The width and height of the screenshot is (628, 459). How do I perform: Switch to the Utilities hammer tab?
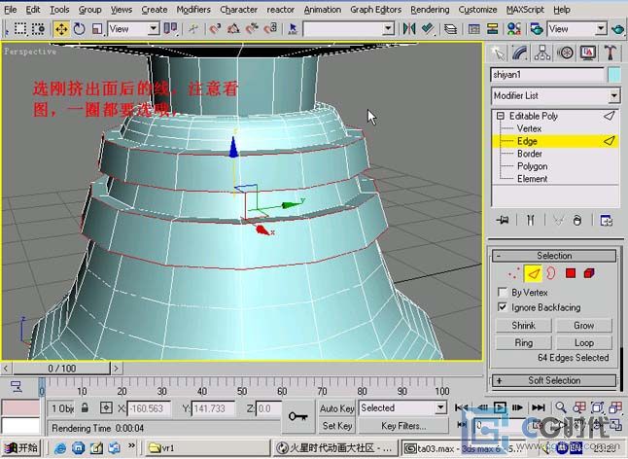[610, 53]
